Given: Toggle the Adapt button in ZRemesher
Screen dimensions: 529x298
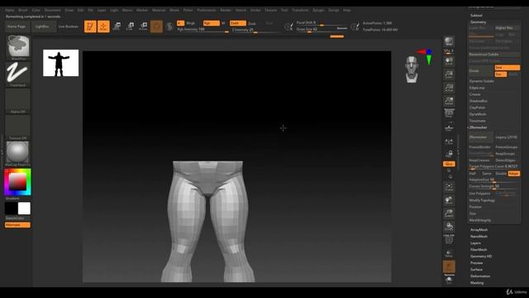Looking at the screenshot, I should click(x=513, y=173).
